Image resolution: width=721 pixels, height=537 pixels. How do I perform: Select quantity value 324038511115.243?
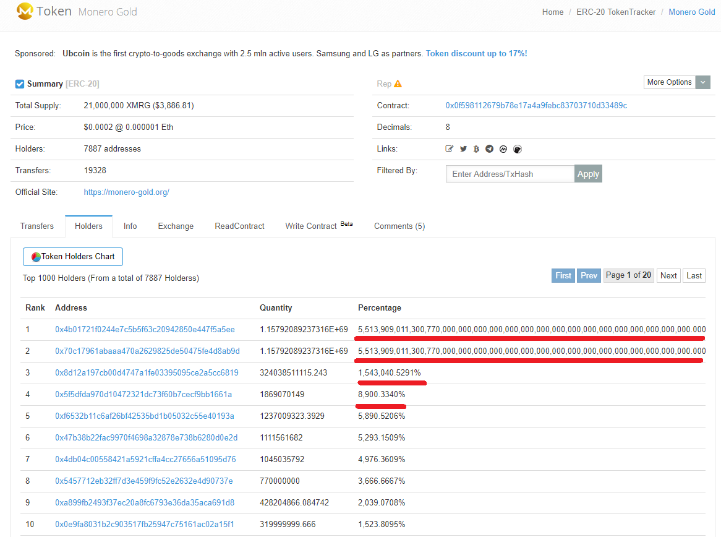click(x=293, y=372)
